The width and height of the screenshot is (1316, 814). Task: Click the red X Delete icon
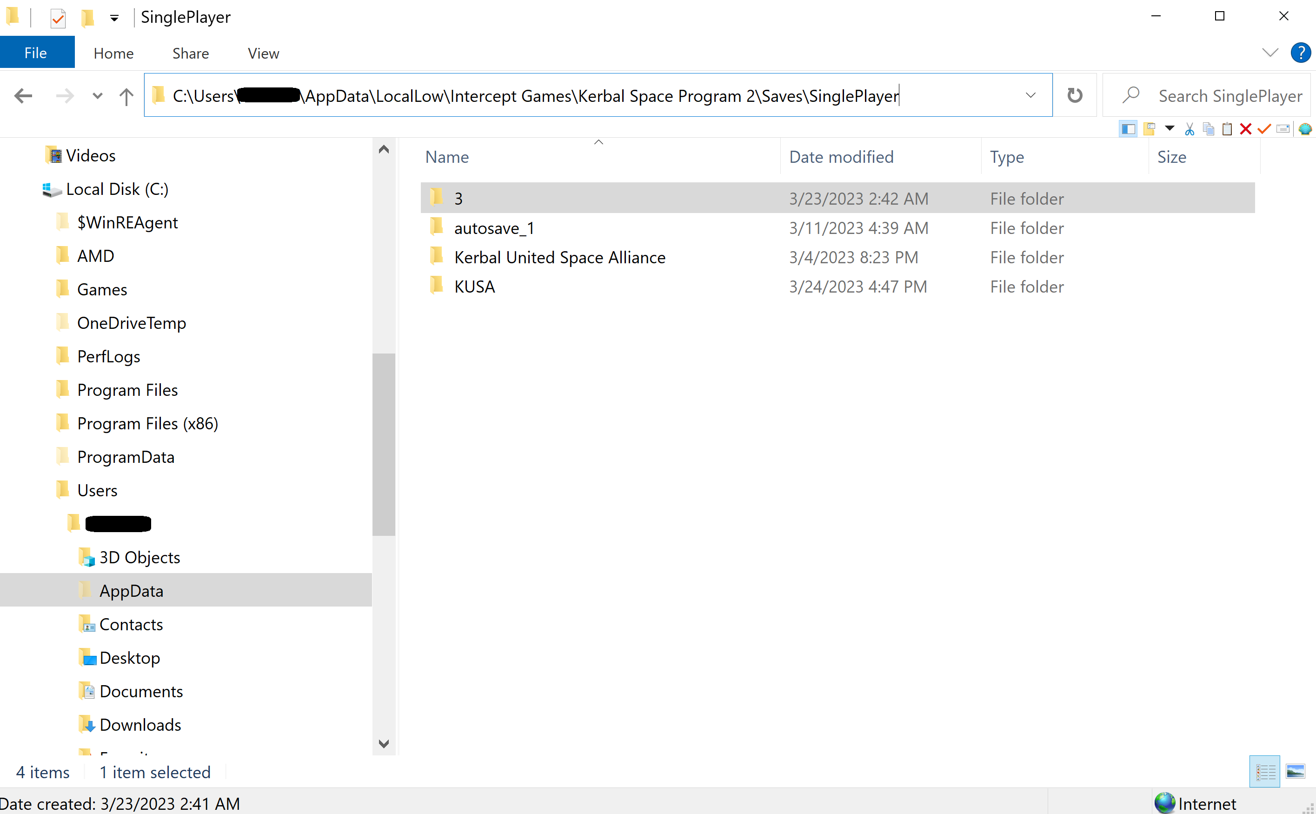pos(1245,129)
